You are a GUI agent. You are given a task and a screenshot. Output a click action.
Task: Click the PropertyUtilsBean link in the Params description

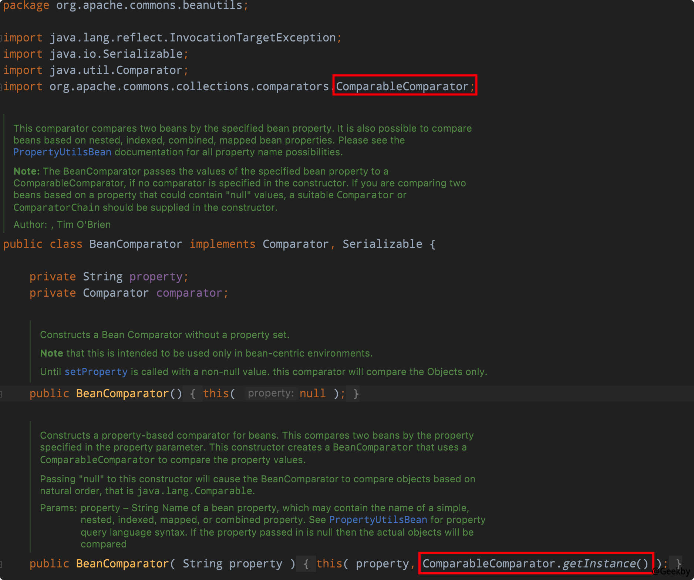click(378, 519)
